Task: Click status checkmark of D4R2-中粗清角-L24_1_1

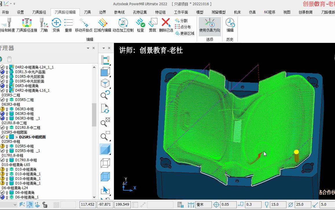Action: pos(2,67)
